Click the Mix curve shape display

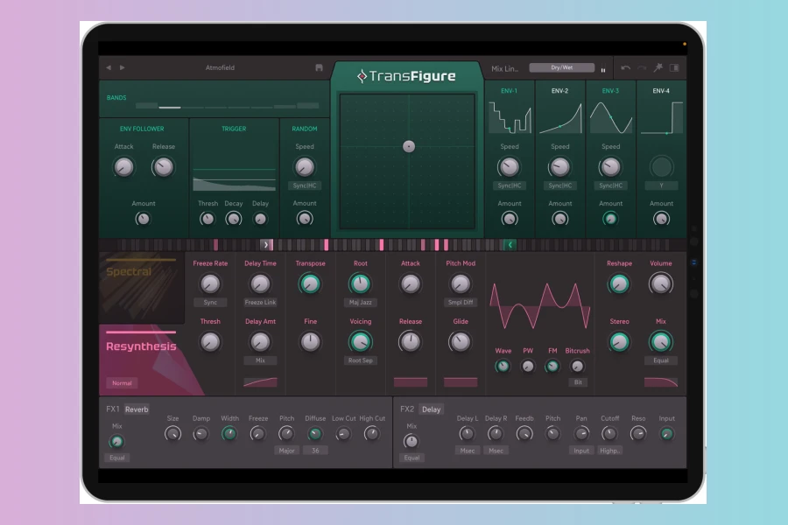[x=661, y=382]
